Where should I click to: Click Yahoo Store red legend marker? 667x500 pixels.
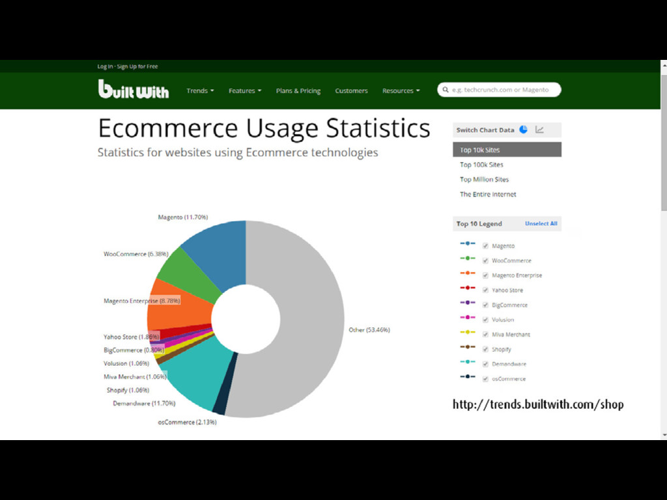pyautogui.click(x=468, y=288)
